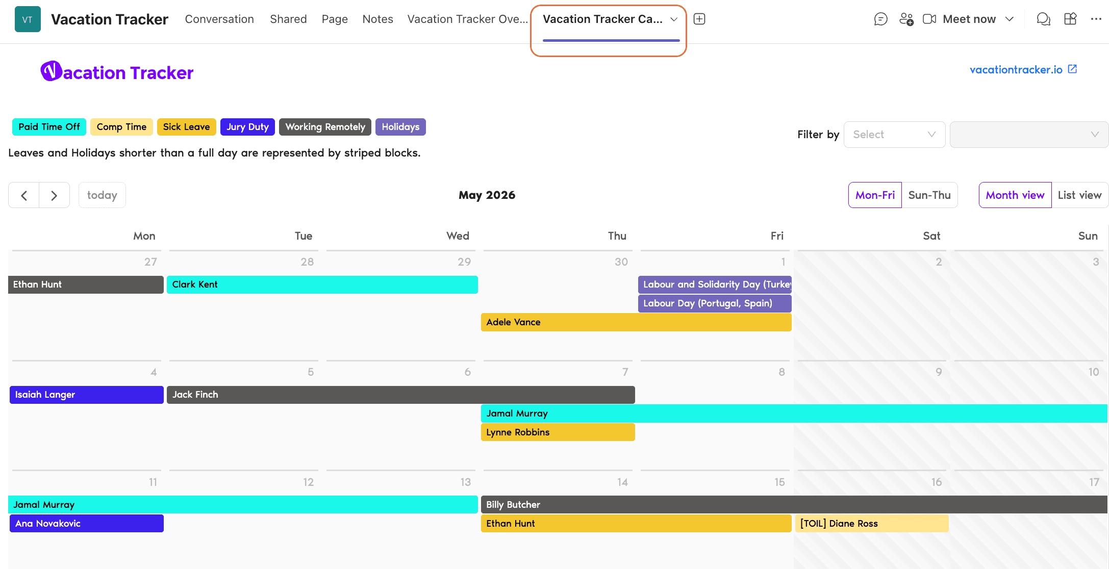Open the channel chat bubble icon

(880, 19)
